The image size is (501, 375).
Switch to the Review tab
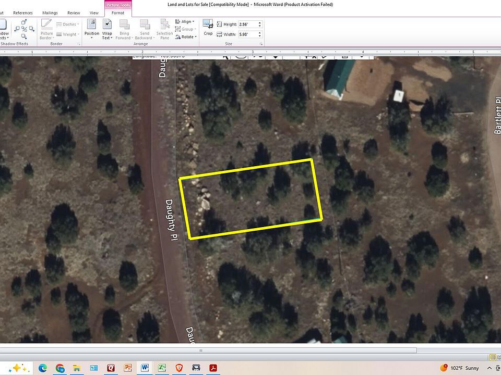74,12
